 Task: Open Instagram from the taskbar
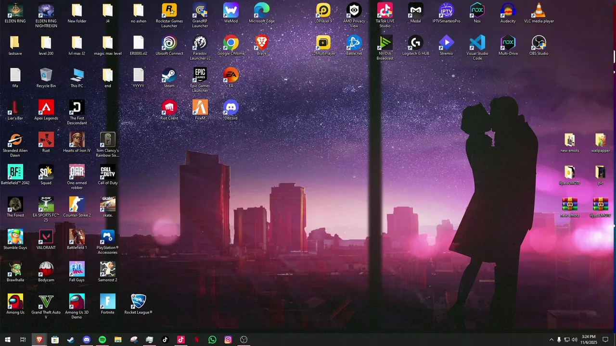[x=228, y=340]
